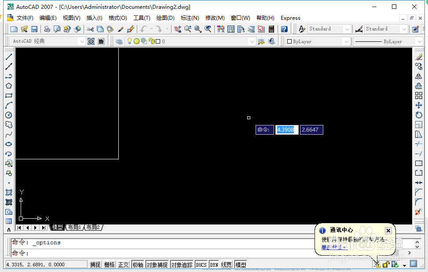Screen dimensions: 428x272
Task: Click the Explode tool
Action: [x=419, y=212]
